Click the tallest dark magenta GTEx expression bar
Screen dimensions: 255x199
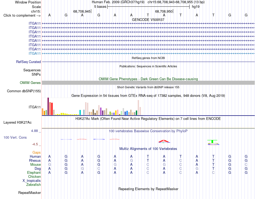[x=48, y=106]
